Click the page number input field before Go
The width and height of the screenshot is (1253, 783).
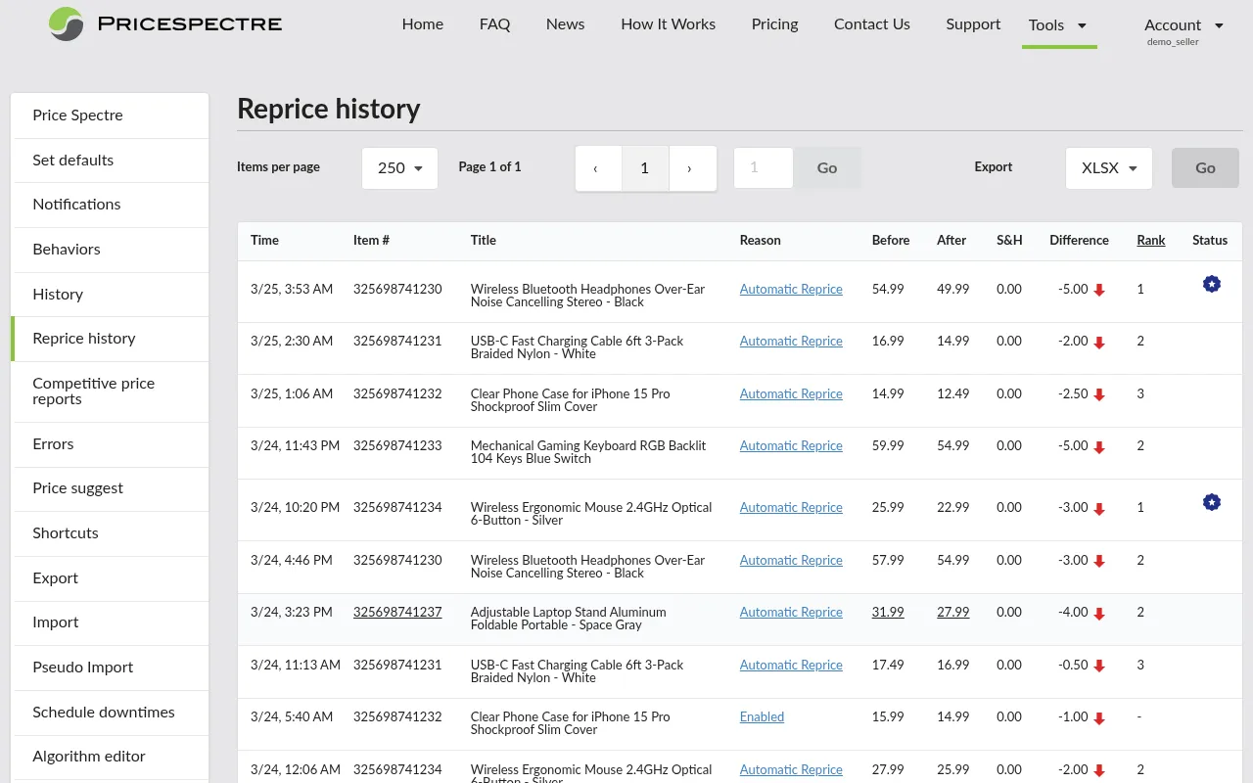763,167
